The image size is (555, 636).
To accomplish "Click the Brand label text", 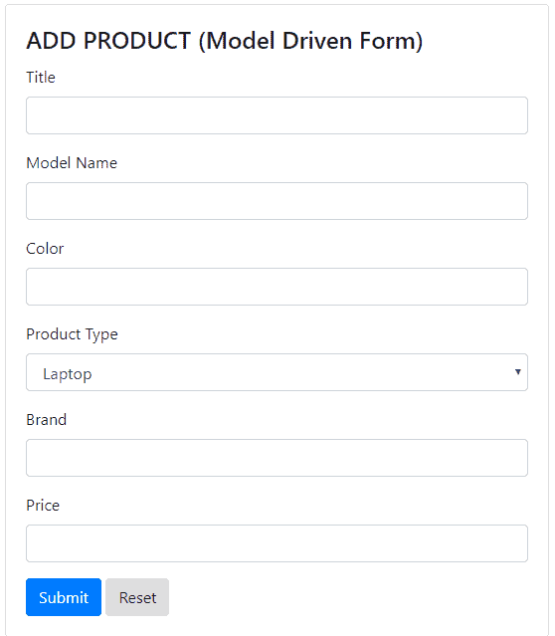I will click(x=46, y=419).
